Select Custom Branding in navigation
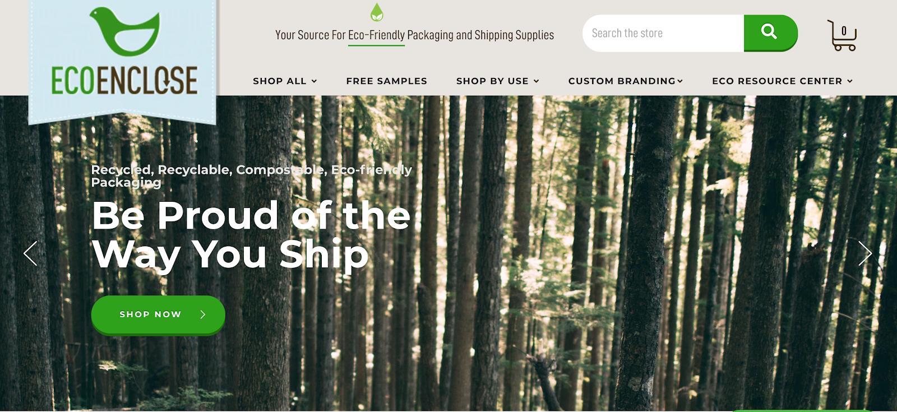Image resolution: width=897 pixels, height=412 pixels. click(x=622, y=81)
